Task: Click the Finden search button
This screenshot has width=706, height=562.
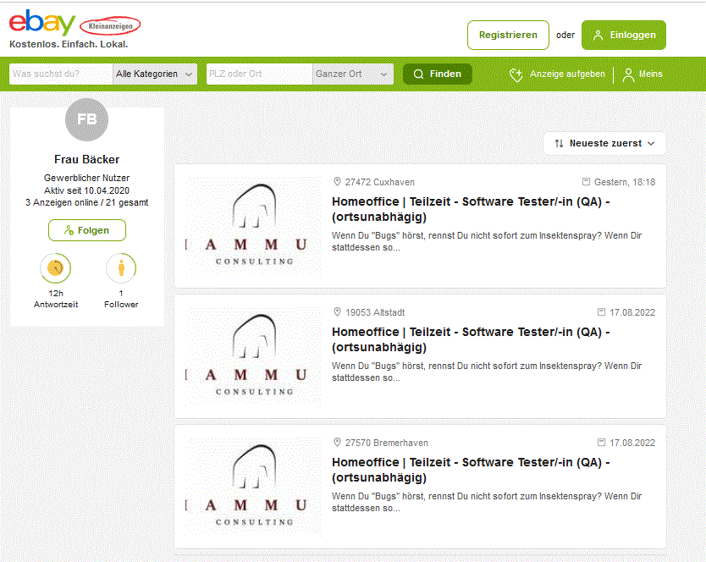Action: click(x=437, y=74)
